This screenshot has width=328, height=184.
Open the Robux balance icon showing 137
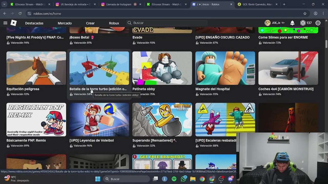(303, 23)
